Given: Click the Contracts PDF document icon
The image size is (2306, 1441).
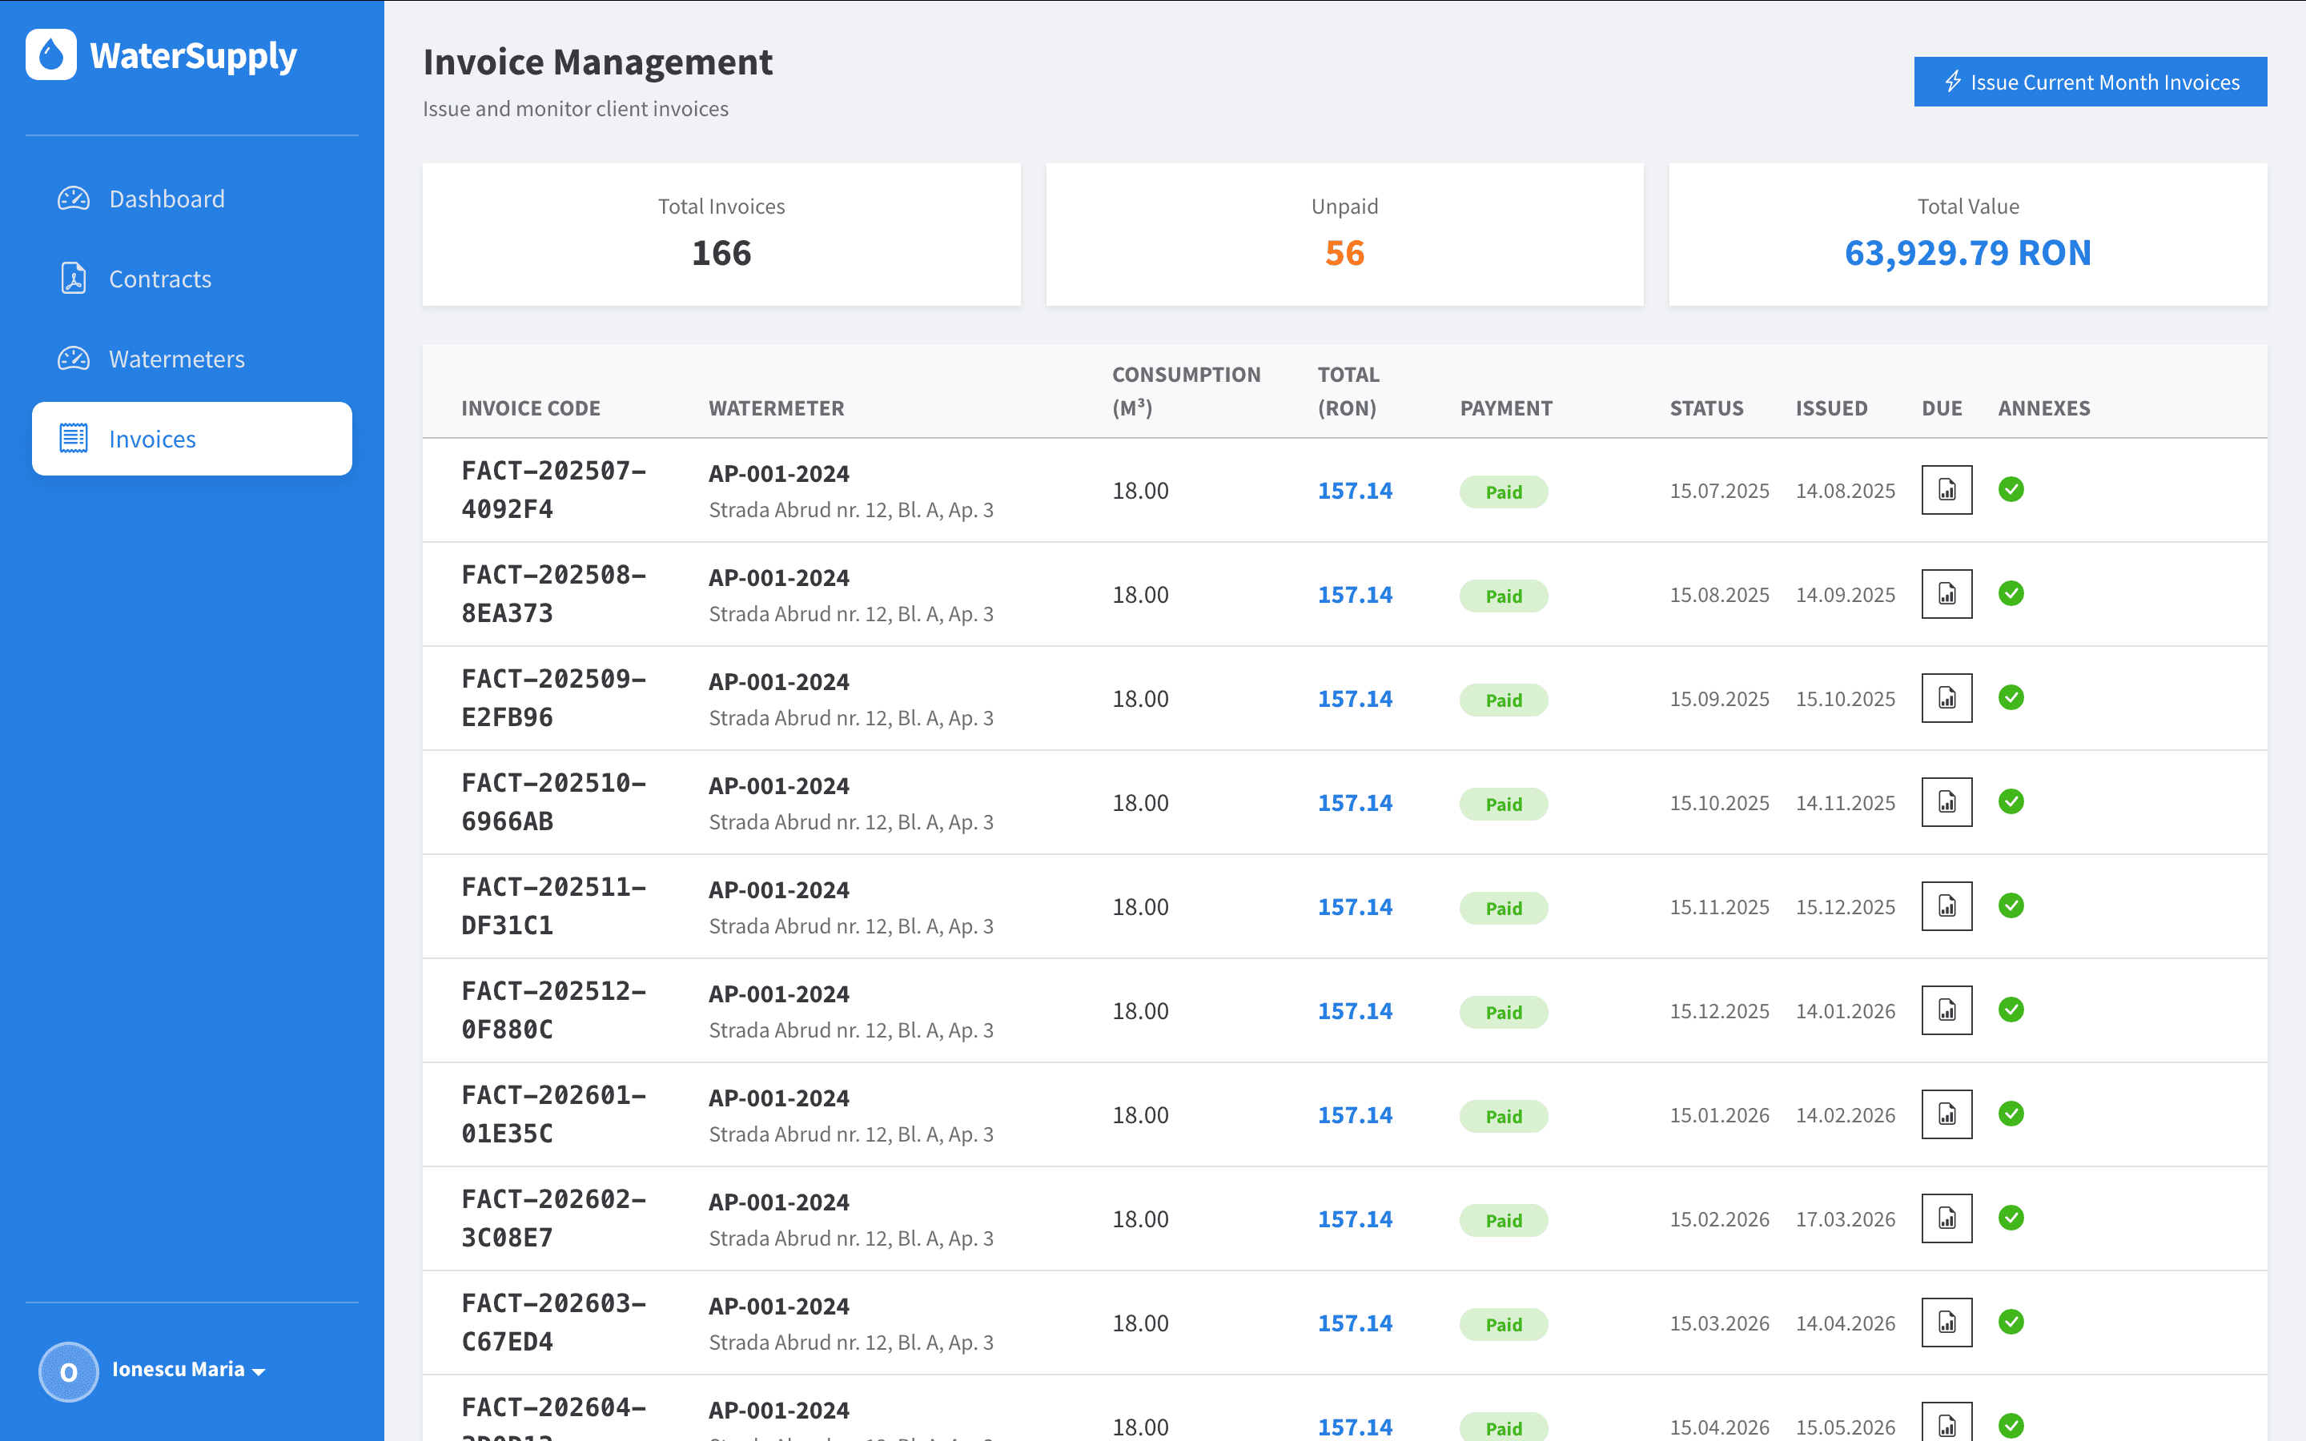Looking at the screenshot, I should coord(74,279).
